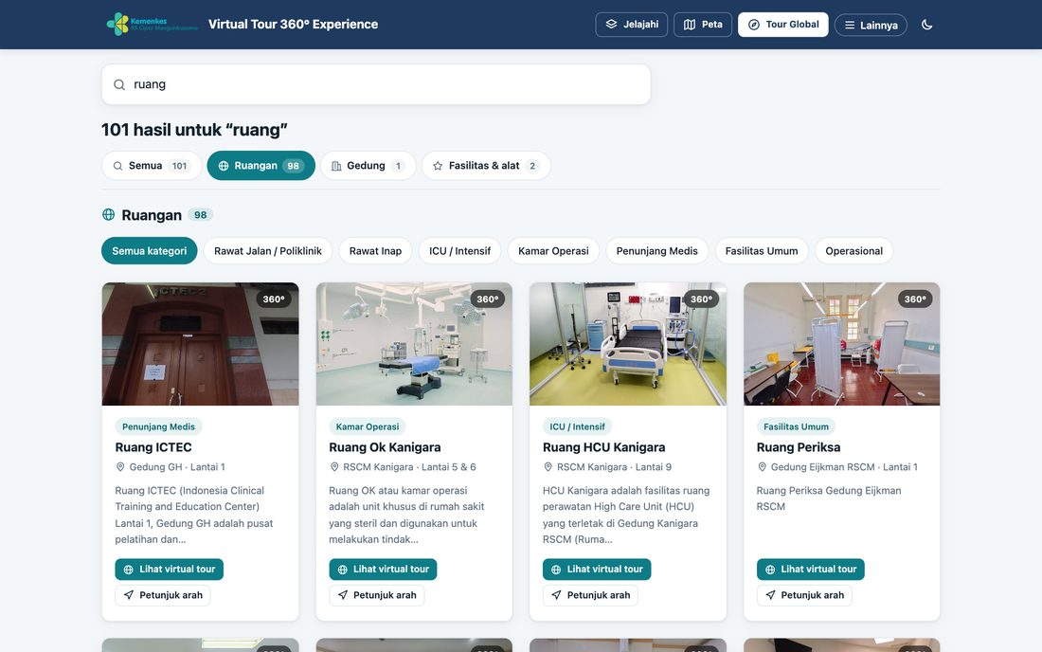Screen dimensions: 1042x652
Task: Get Petunjuk arah for Ruang HCU Kanigara
Action: (590, 595)
